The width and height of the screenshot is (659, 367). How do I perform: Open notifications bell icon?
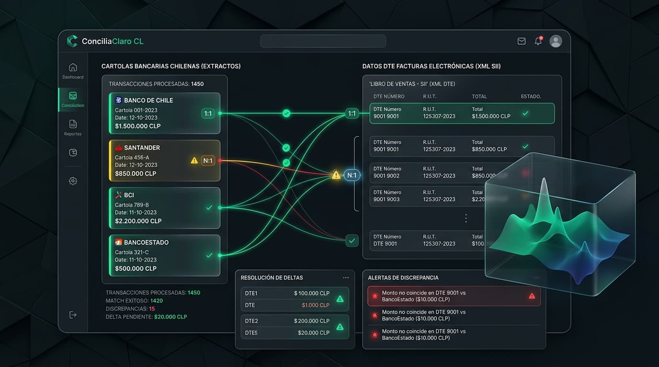(538, 41)
